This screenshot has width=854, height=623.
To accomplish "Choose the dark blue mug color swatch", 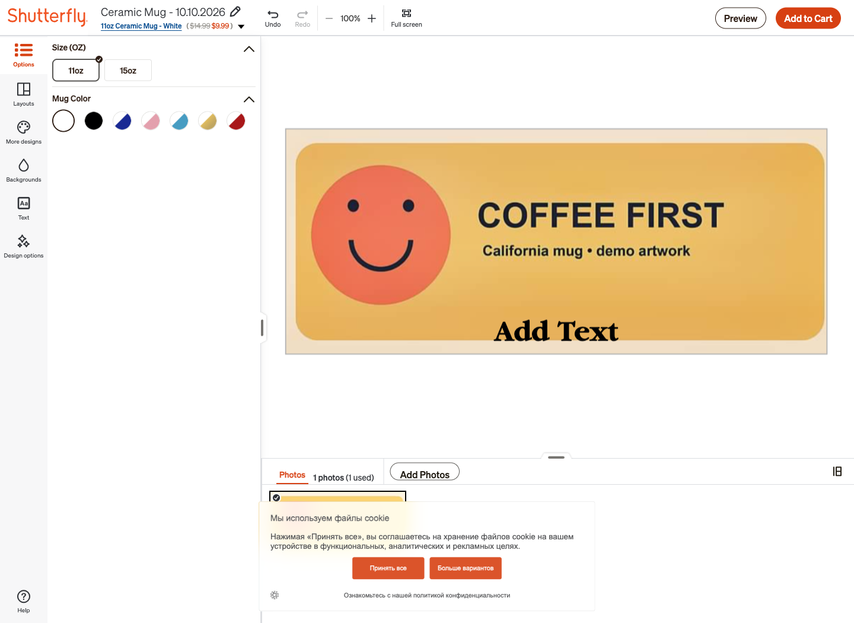I will pos(122,121).
